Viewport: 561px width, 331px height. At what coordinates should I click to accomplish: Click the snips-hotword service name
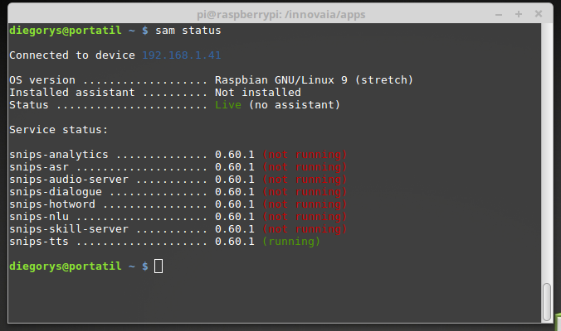52,204
